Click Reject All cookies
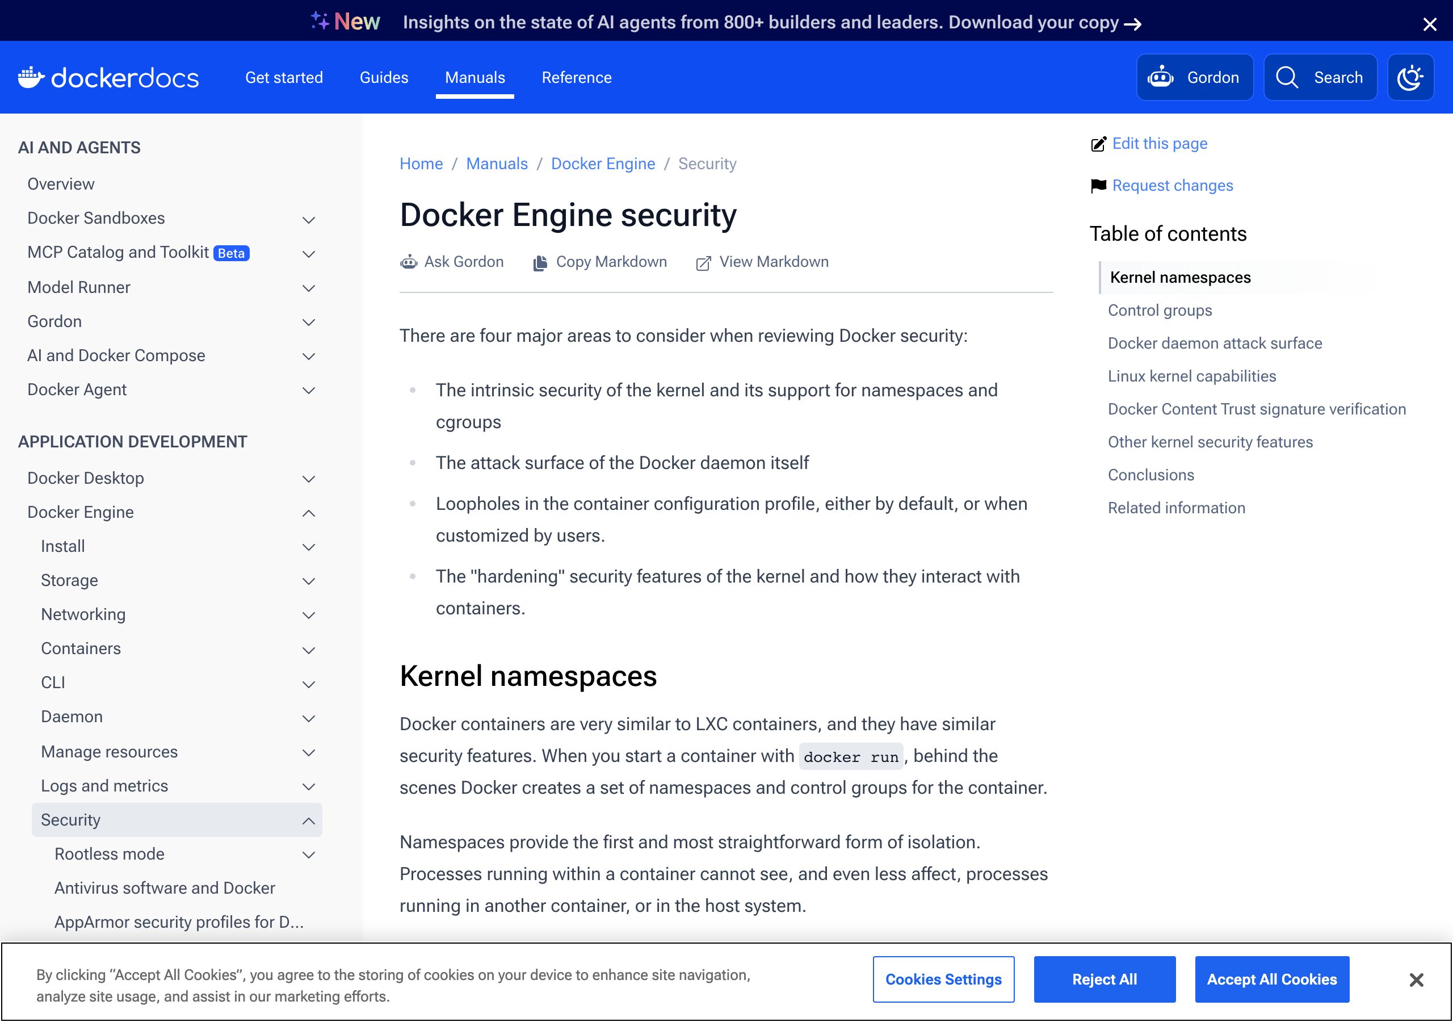The width and height of the screenshot is (1453, 1022). tap(1105, 979)
